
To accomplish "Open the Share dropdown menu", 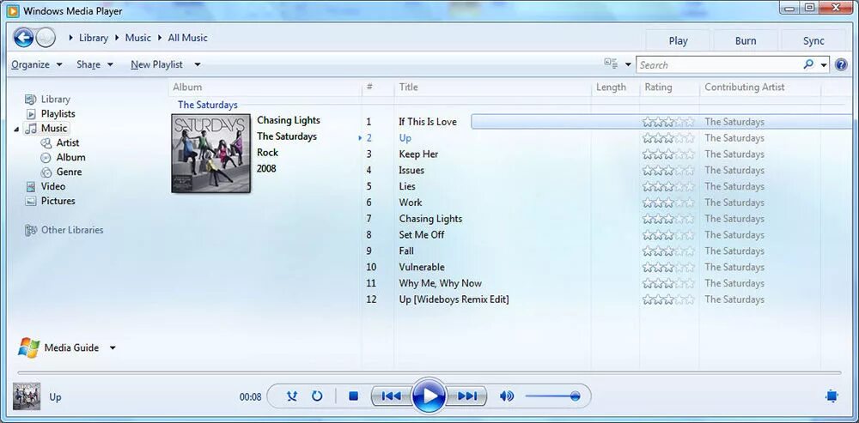I will 94,64.
